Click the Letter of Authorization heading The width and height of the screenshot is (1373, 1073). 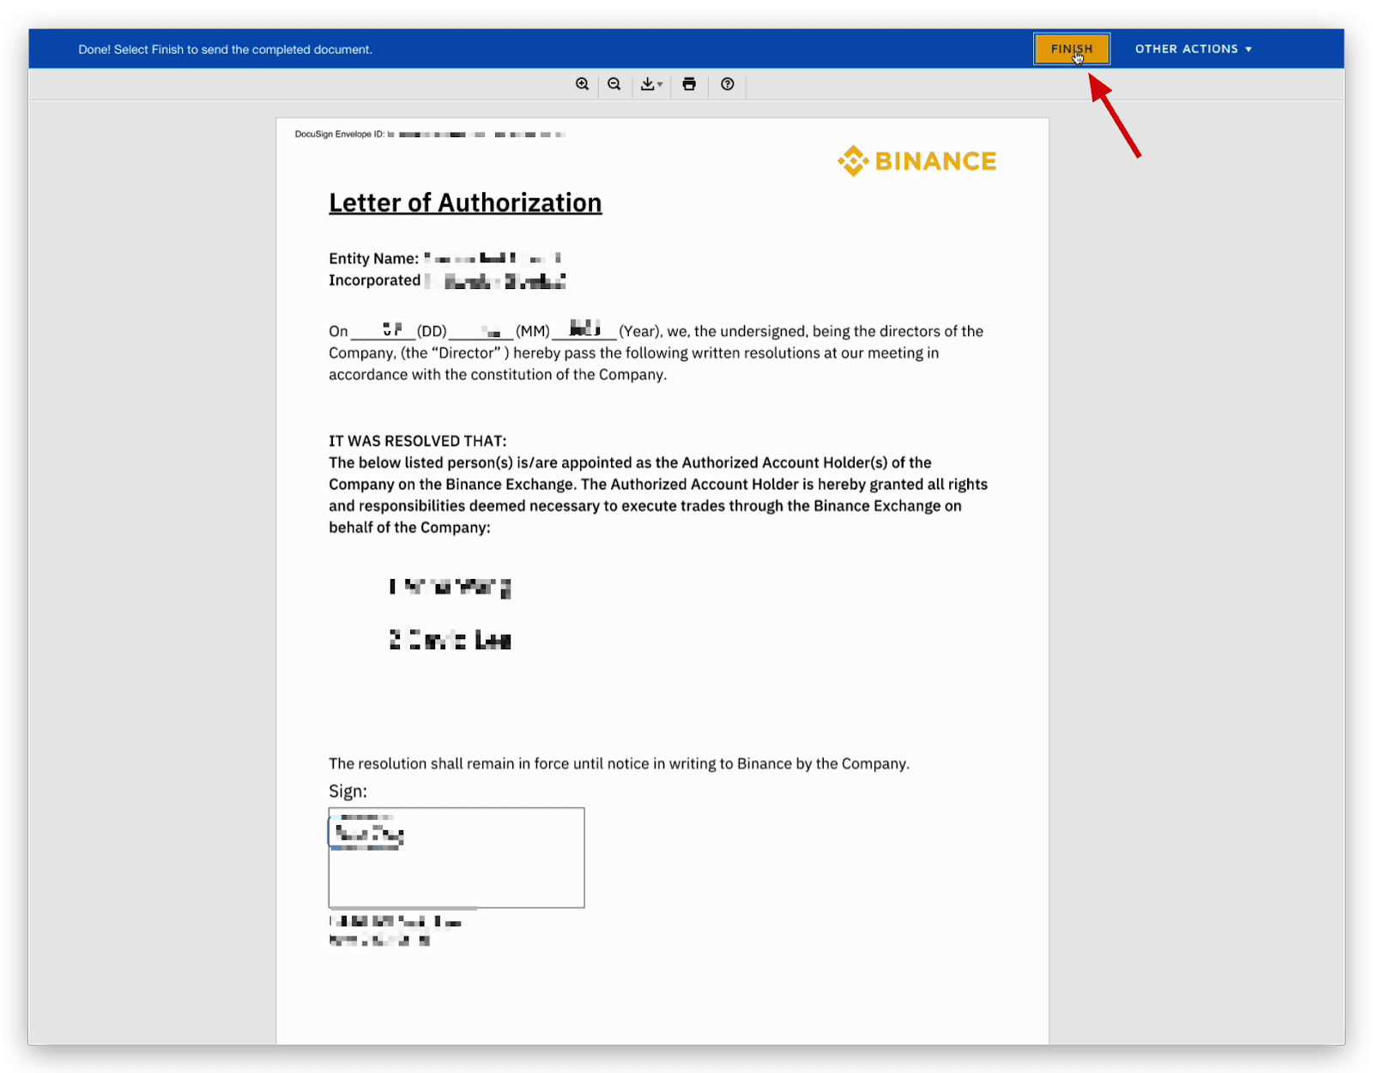(465, 202)
